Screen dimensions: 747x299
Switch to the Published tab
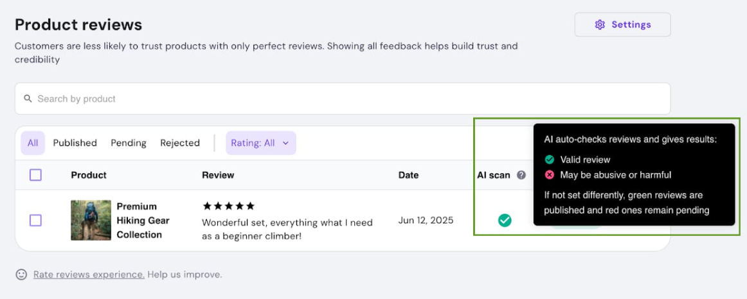click(75, 143)
